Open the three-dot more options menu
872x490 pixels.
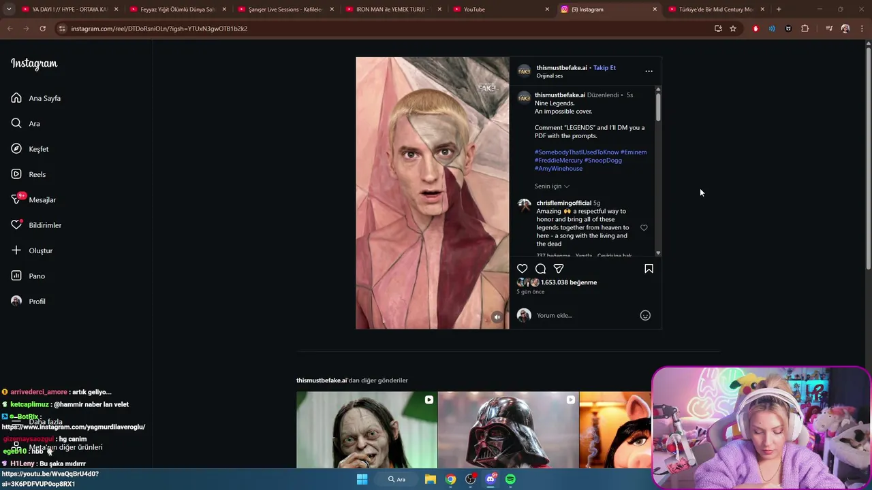[649, 71]
